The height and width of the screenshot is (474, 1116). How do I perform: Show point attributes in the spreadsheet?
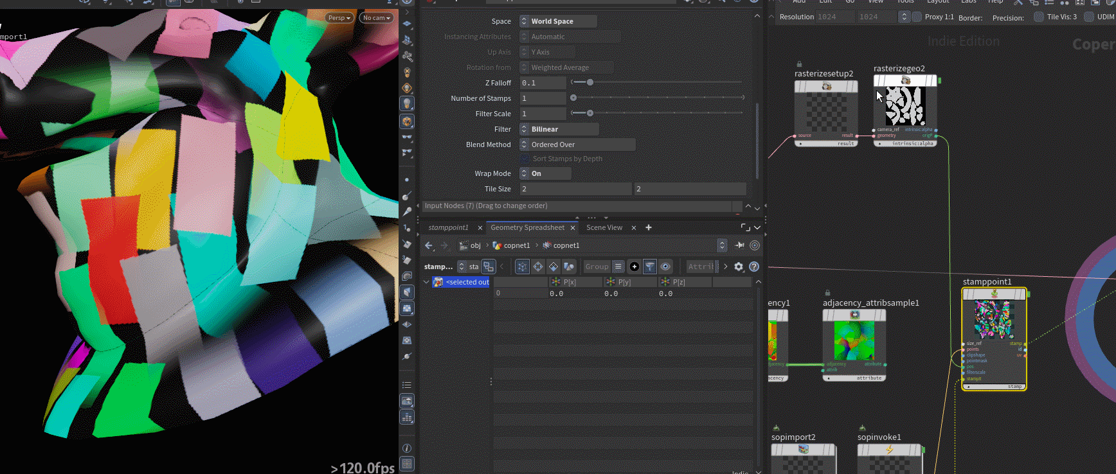point(523,267)
